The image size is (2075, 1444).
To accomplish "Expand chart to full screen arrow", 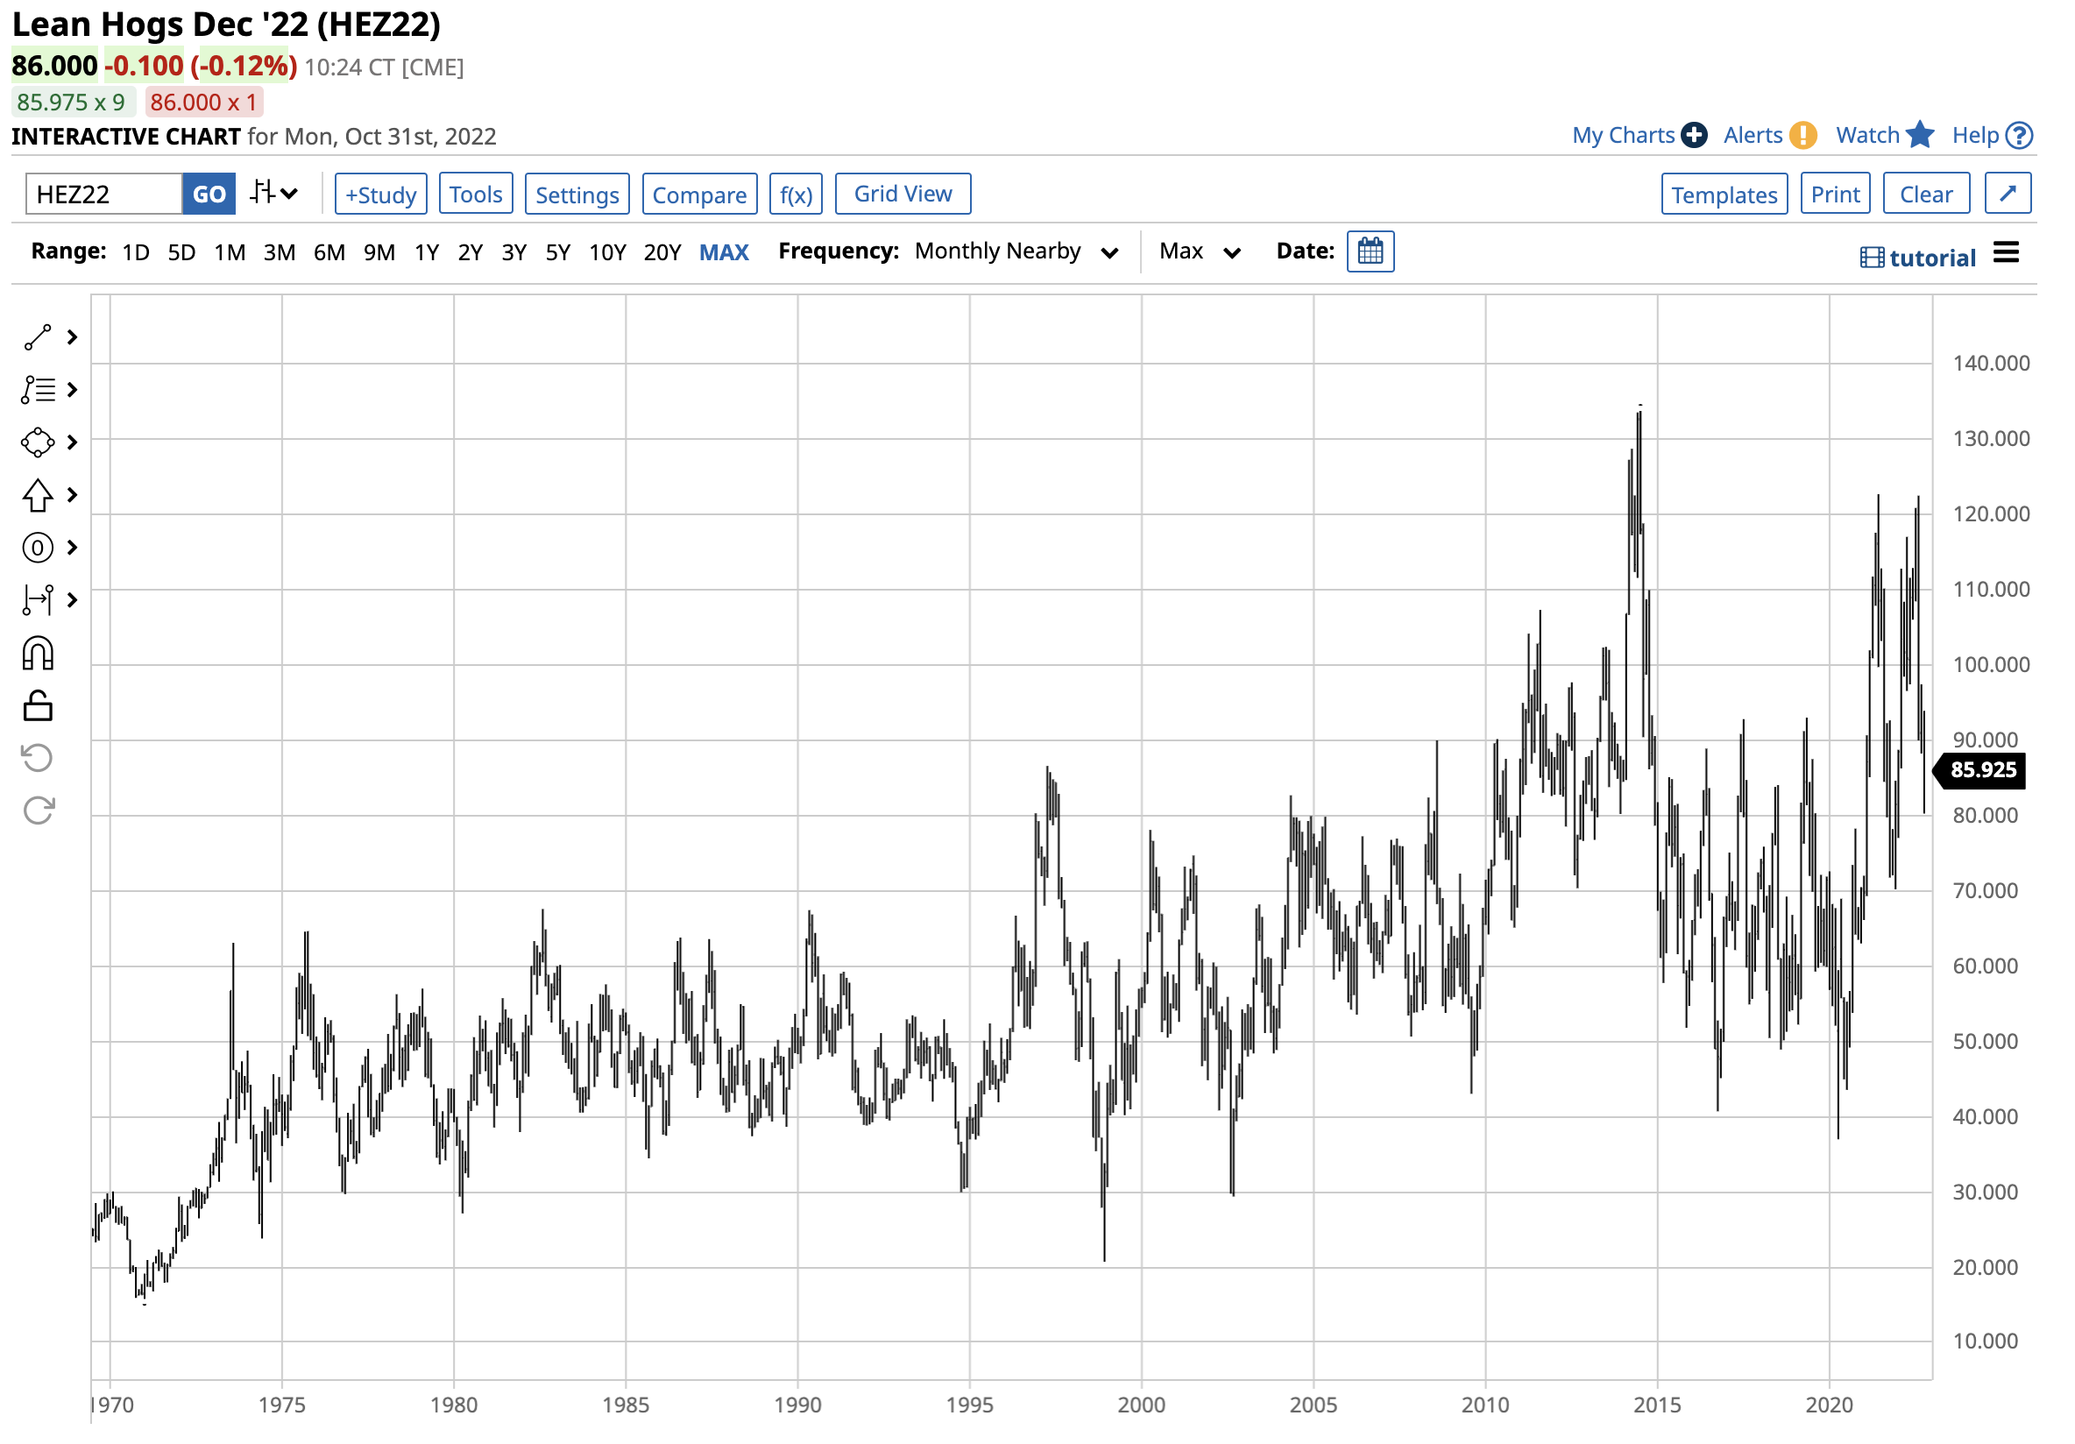I will point(2008,194).
